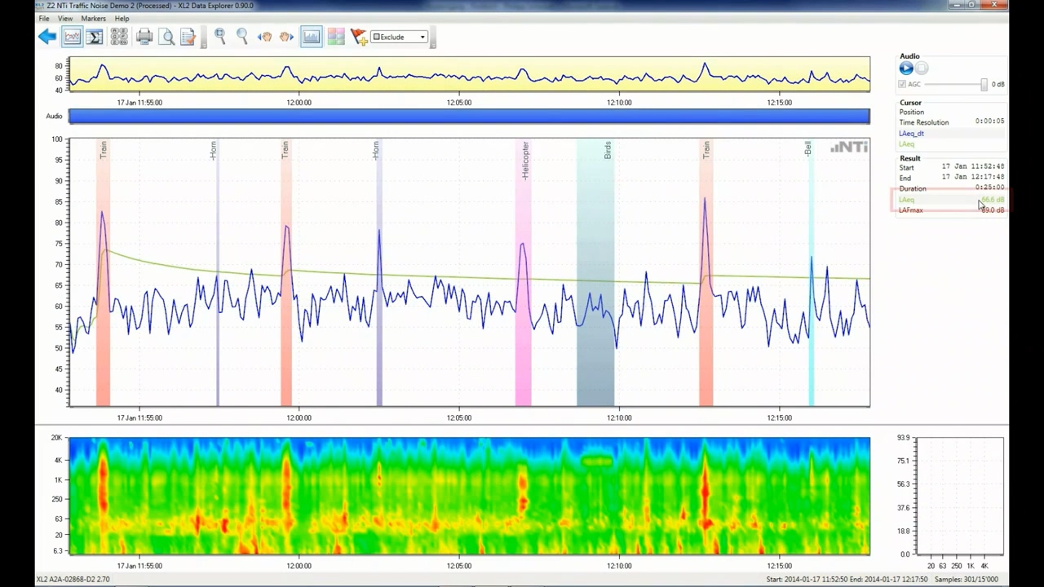Open print preview with magnifier page icon
The width and height of the screenshot is (1044, 587).
(x=166, y=37)
